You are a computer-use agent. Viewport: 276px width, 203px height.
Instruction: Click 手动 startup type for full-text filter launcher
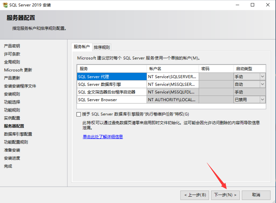click(x=250, y=92)
